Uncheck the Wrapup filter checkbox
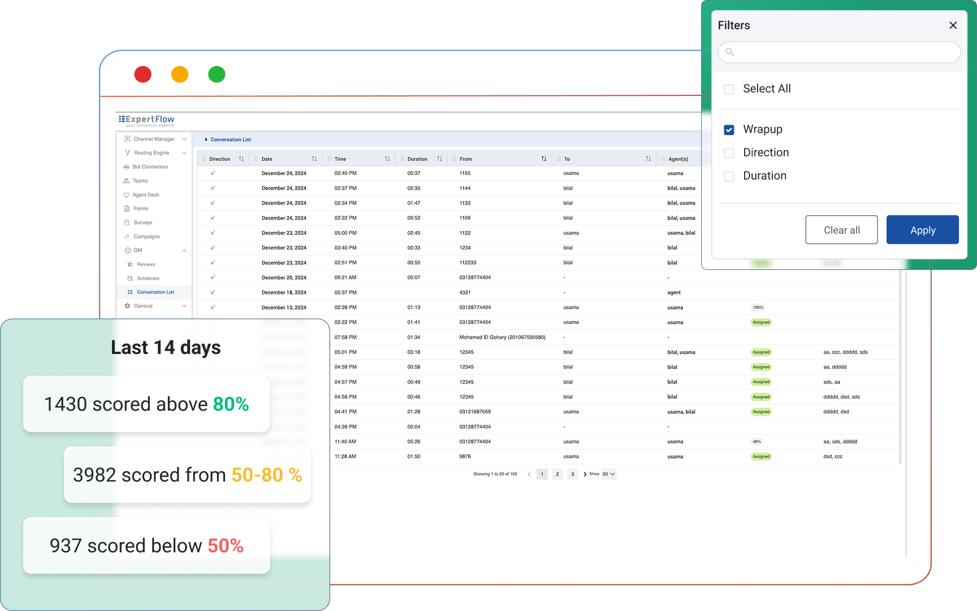 coord(729,130)
